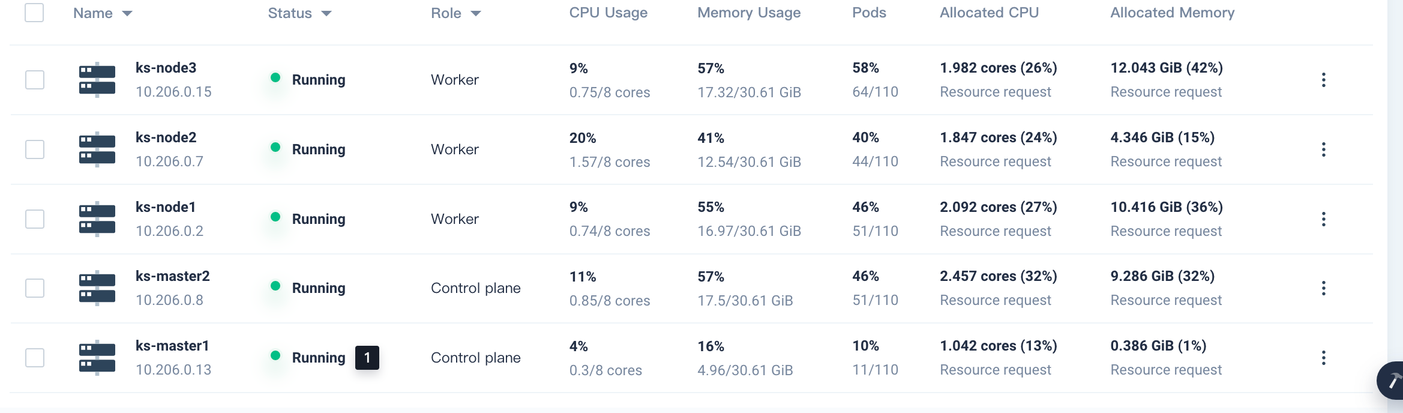This screenshot has height=413, width=1403.
Task: Open the more-actions menu for ks-node2
Action: 1324,149
